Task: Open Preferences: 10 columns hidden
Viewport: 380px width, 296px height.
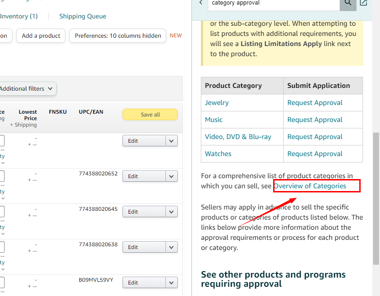Action: [117, 35]
